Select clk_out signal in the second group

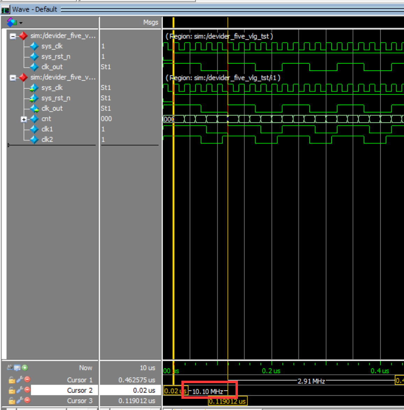pyautogui.click(x=52, y=109)
